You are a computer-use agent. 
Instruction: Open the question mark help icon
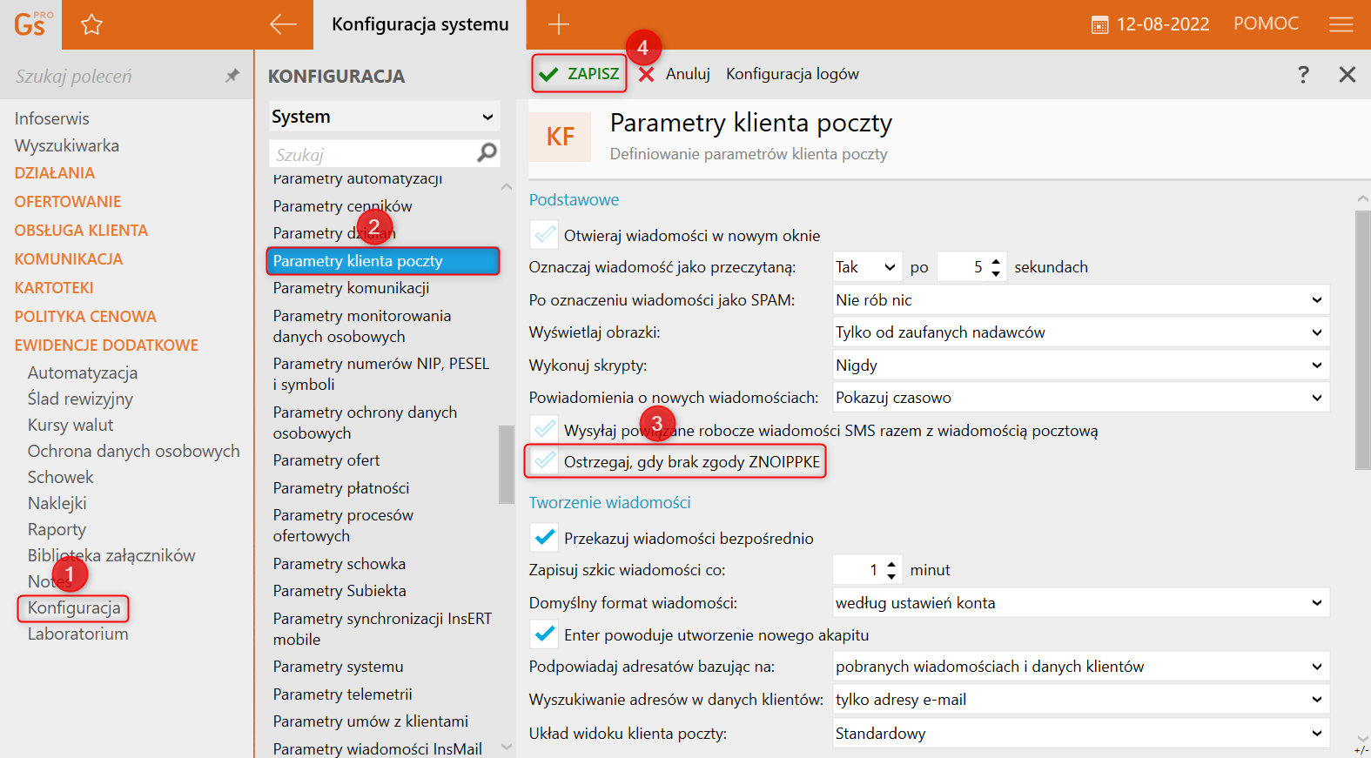click(x=1303, y=74)
